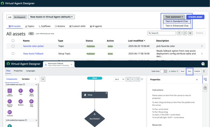Click the info icon next to LLM-enabled user input
The width and height of the screenshot is (210, 127).
click(x=24, y=84)
